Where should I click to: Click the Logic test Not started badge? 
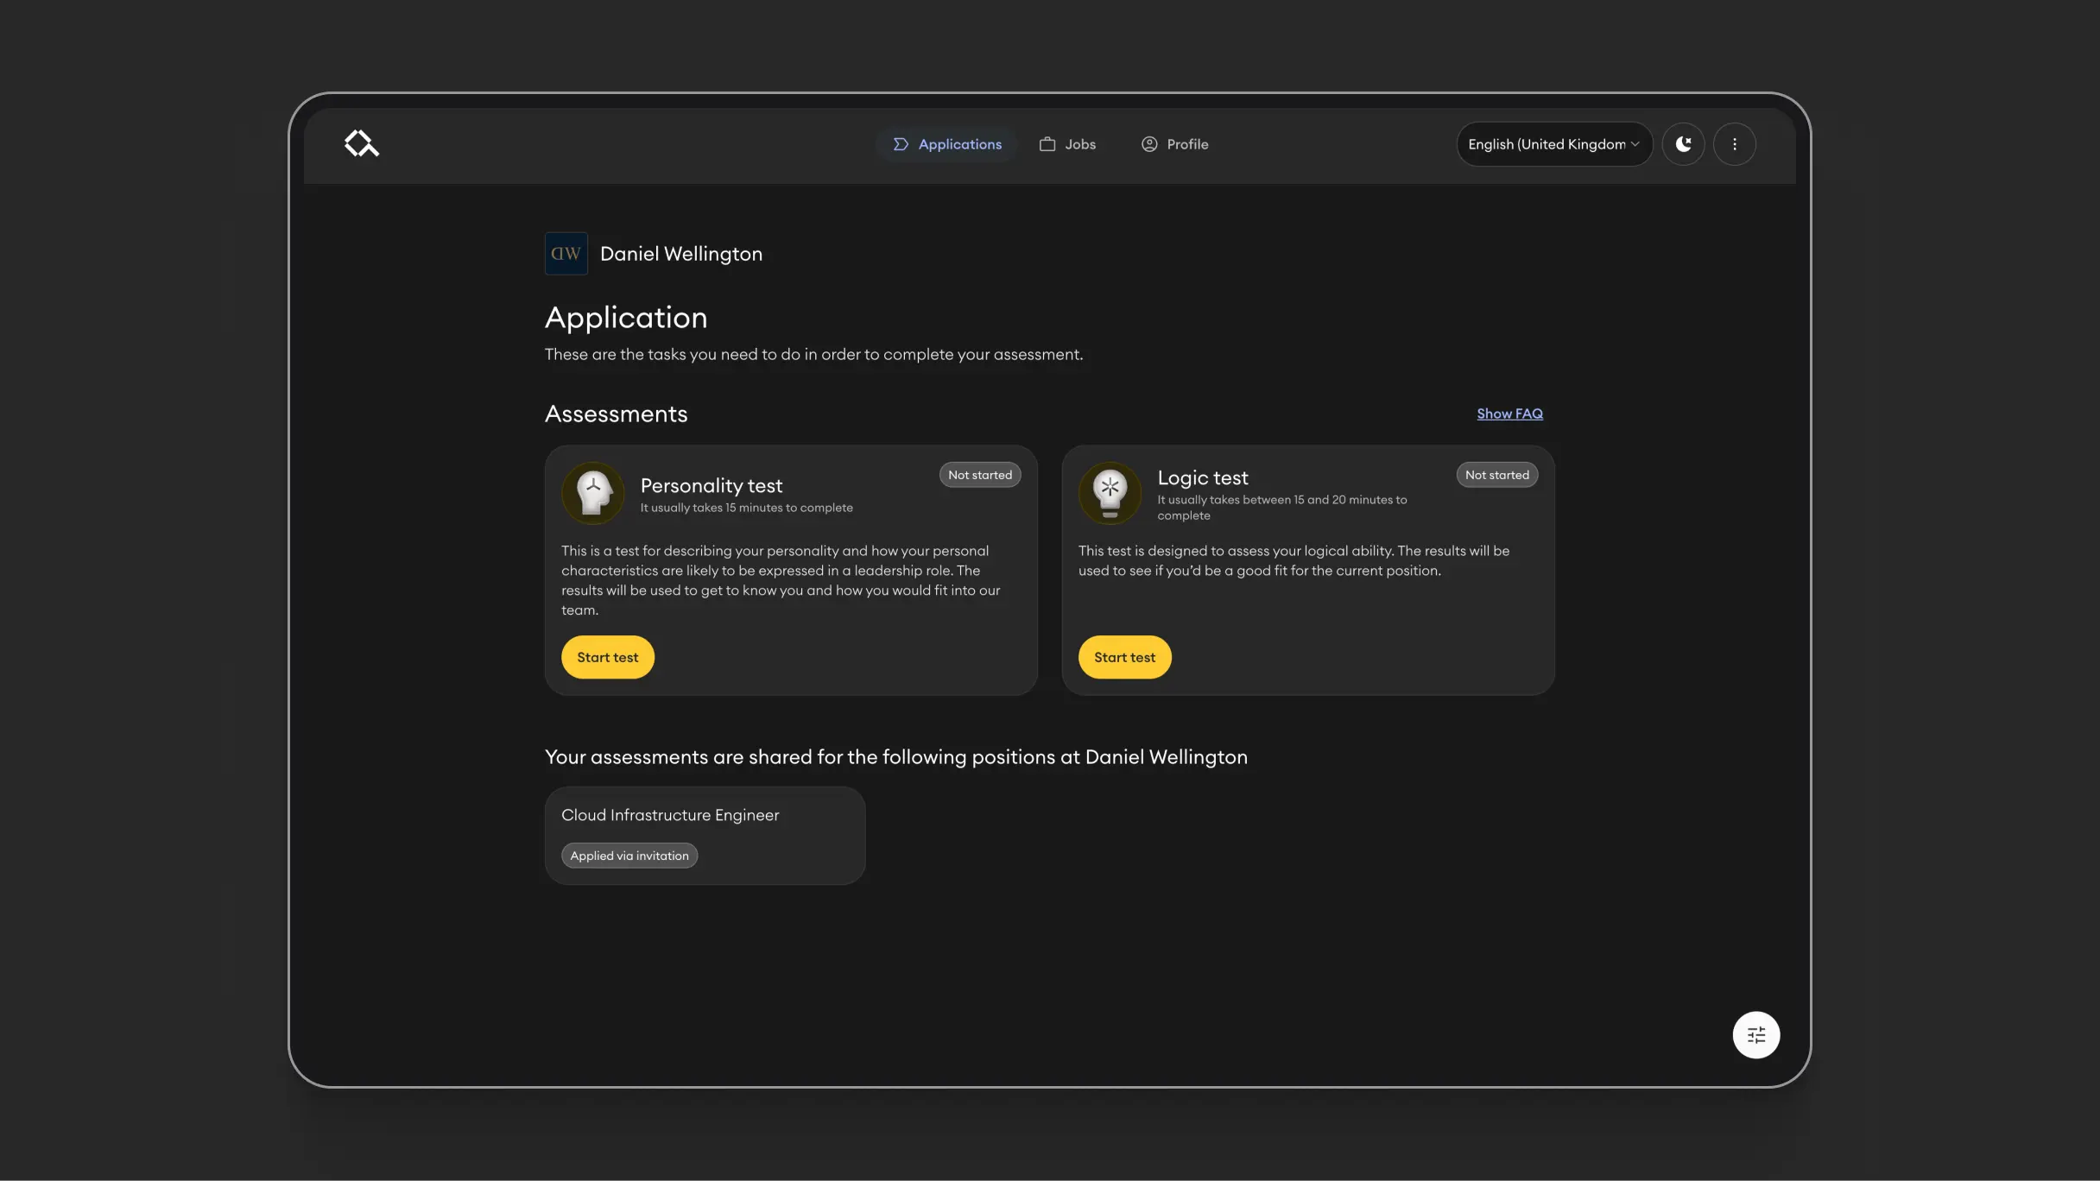pos(1496,475)
